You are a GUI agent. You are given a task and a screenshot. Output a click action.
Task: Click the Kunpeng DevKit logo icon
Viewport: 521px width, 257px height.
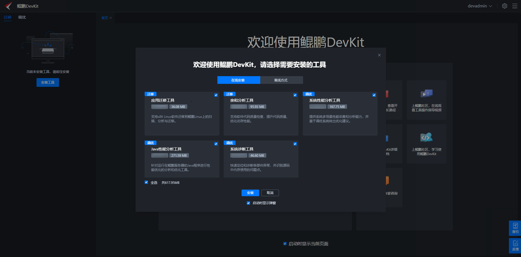[x=9, y=6]
